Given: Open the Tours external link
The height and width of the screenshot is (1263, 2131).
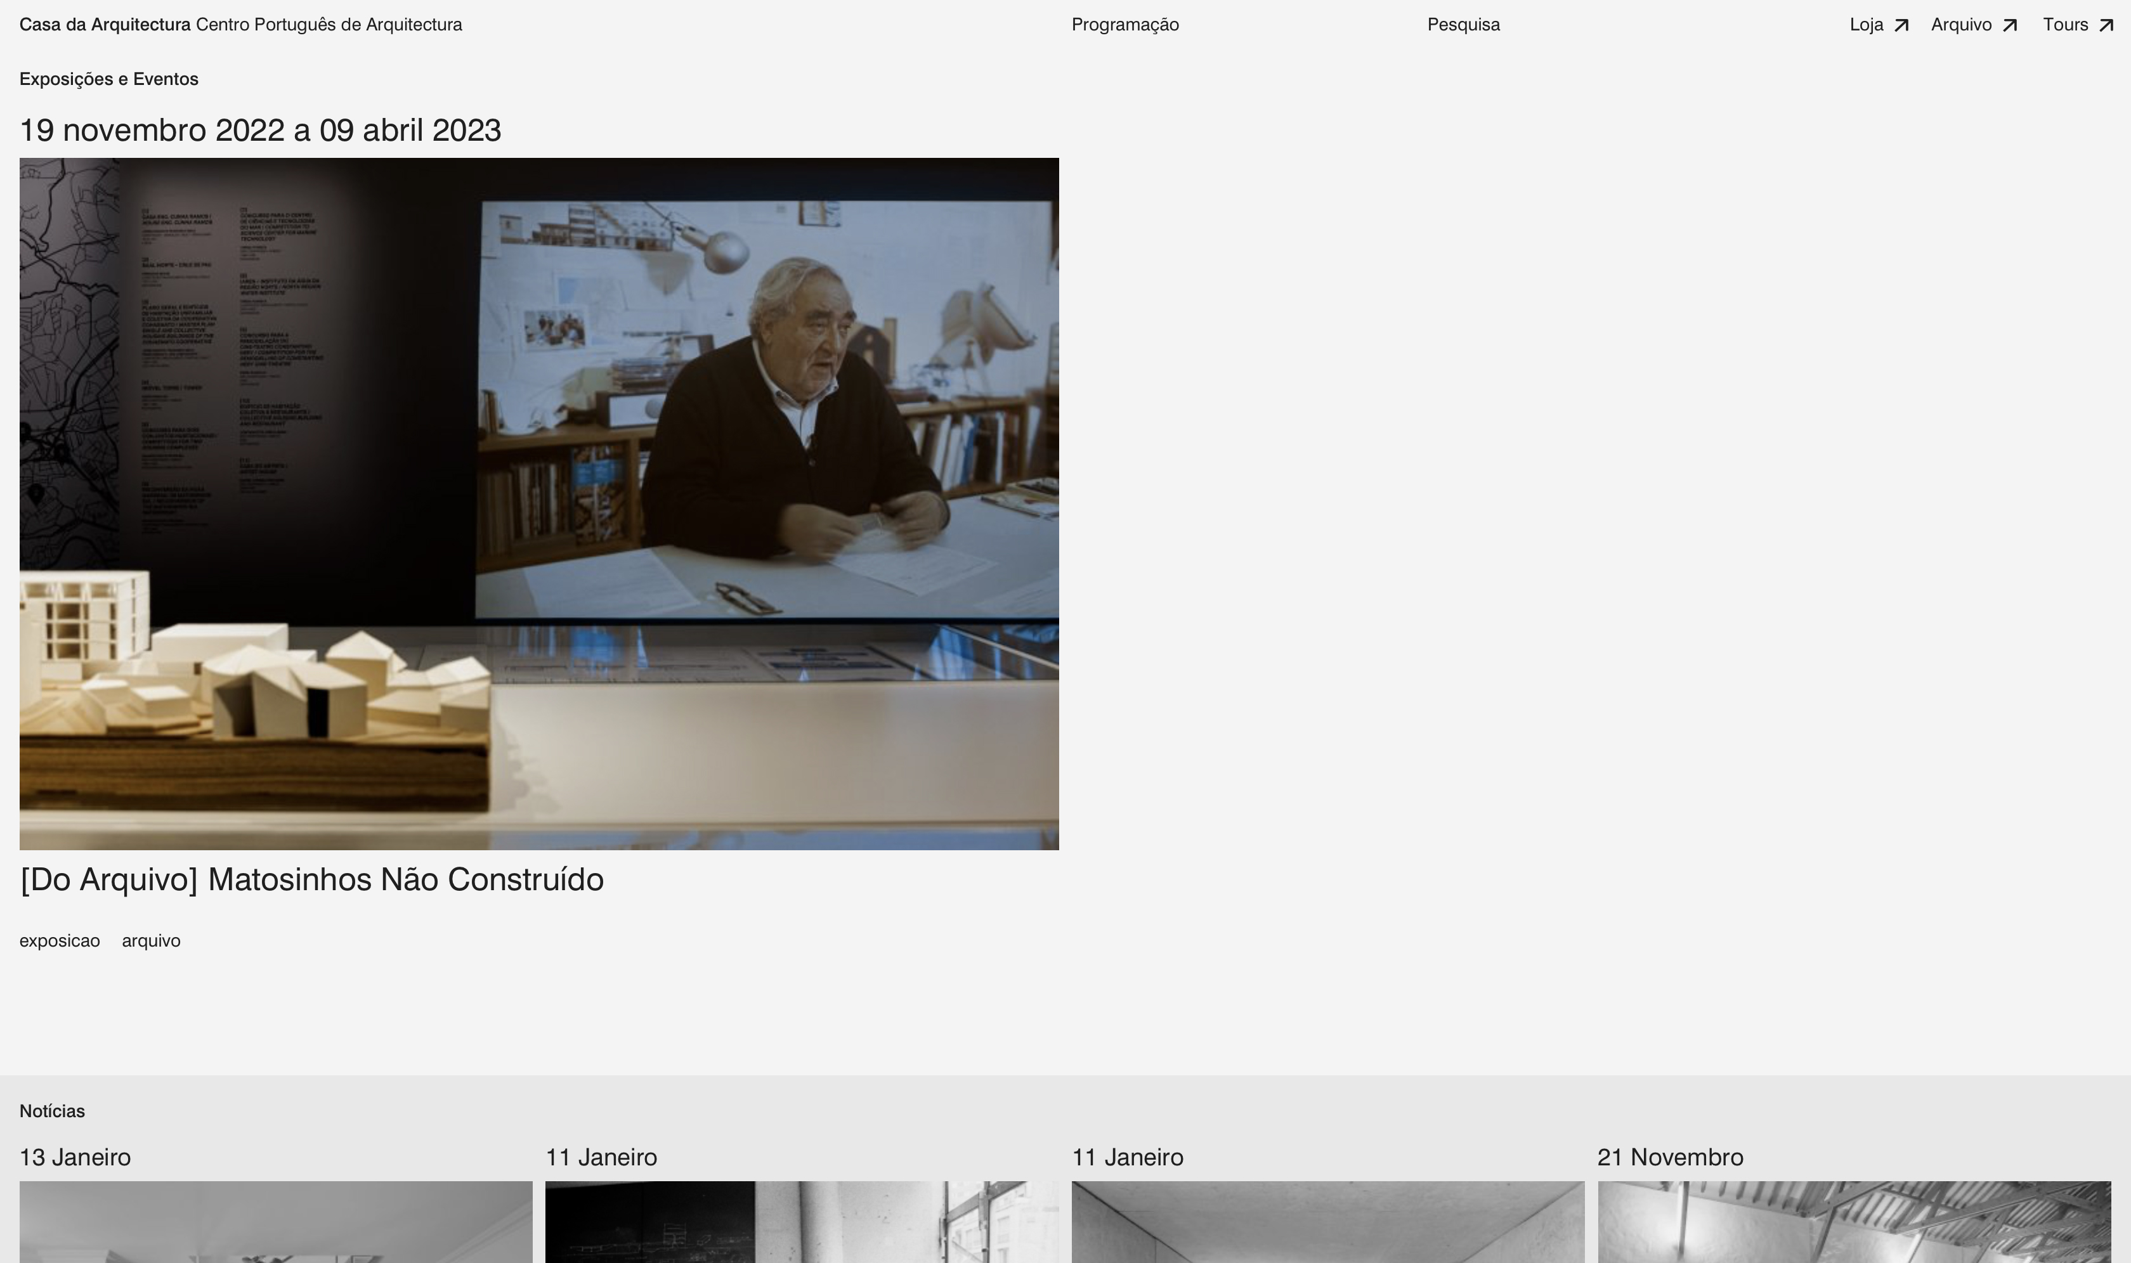Looking at the screenshot, I should point(2064,25).
